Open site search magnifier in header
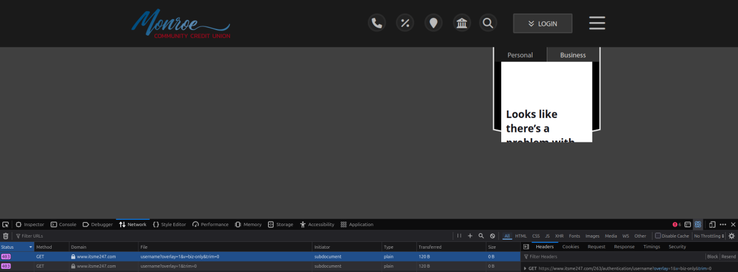The width and height of the screenshot is (738, 272). coord(488,23)
